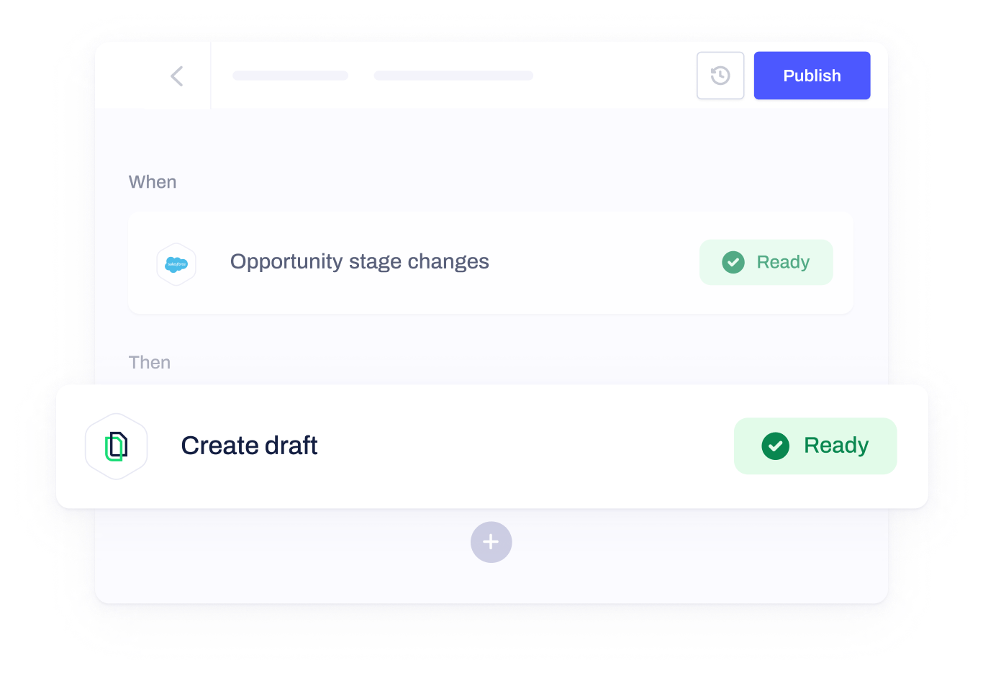
Task: Select the document icon beside Create draft
Action: tap(117, 446)
